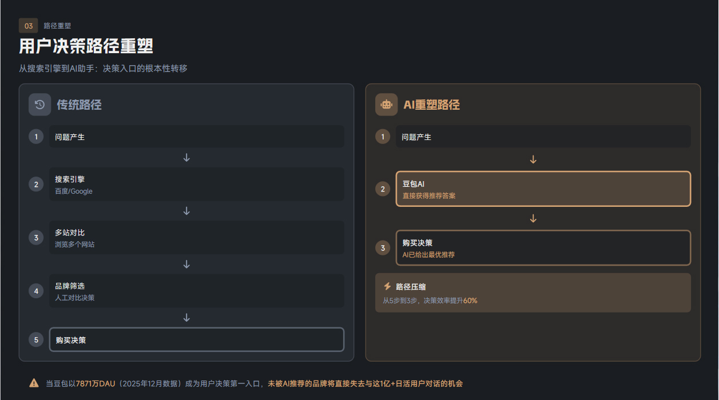Click the lightning bolt icon near 路径压缩
Viewport: 719px width, 400px height.
[x=387, y=286]
